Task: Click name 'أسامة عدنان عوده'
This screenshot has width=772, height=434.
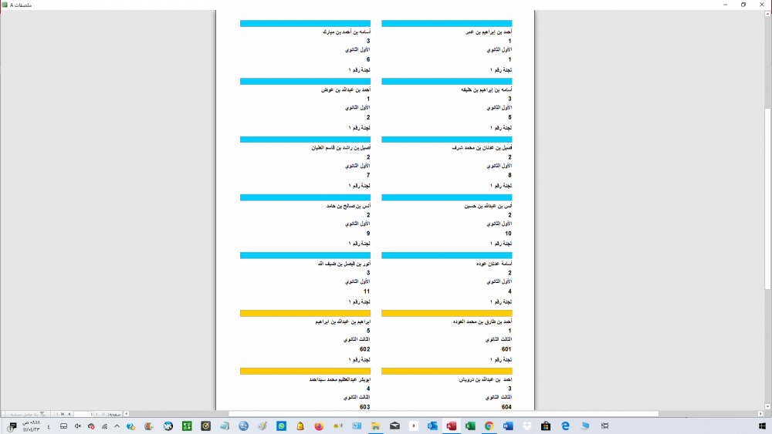Action: click(x=494, y=264)
